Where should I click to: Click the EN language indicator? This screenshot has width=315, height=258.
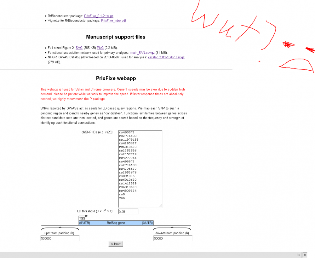point(298,255)
